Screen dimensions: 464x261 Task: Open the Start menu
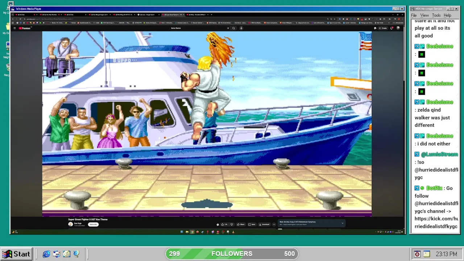pos(16,254)
